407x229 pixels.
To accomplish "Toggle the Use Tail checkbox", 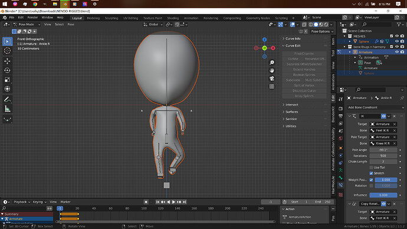I will (371, 168).
